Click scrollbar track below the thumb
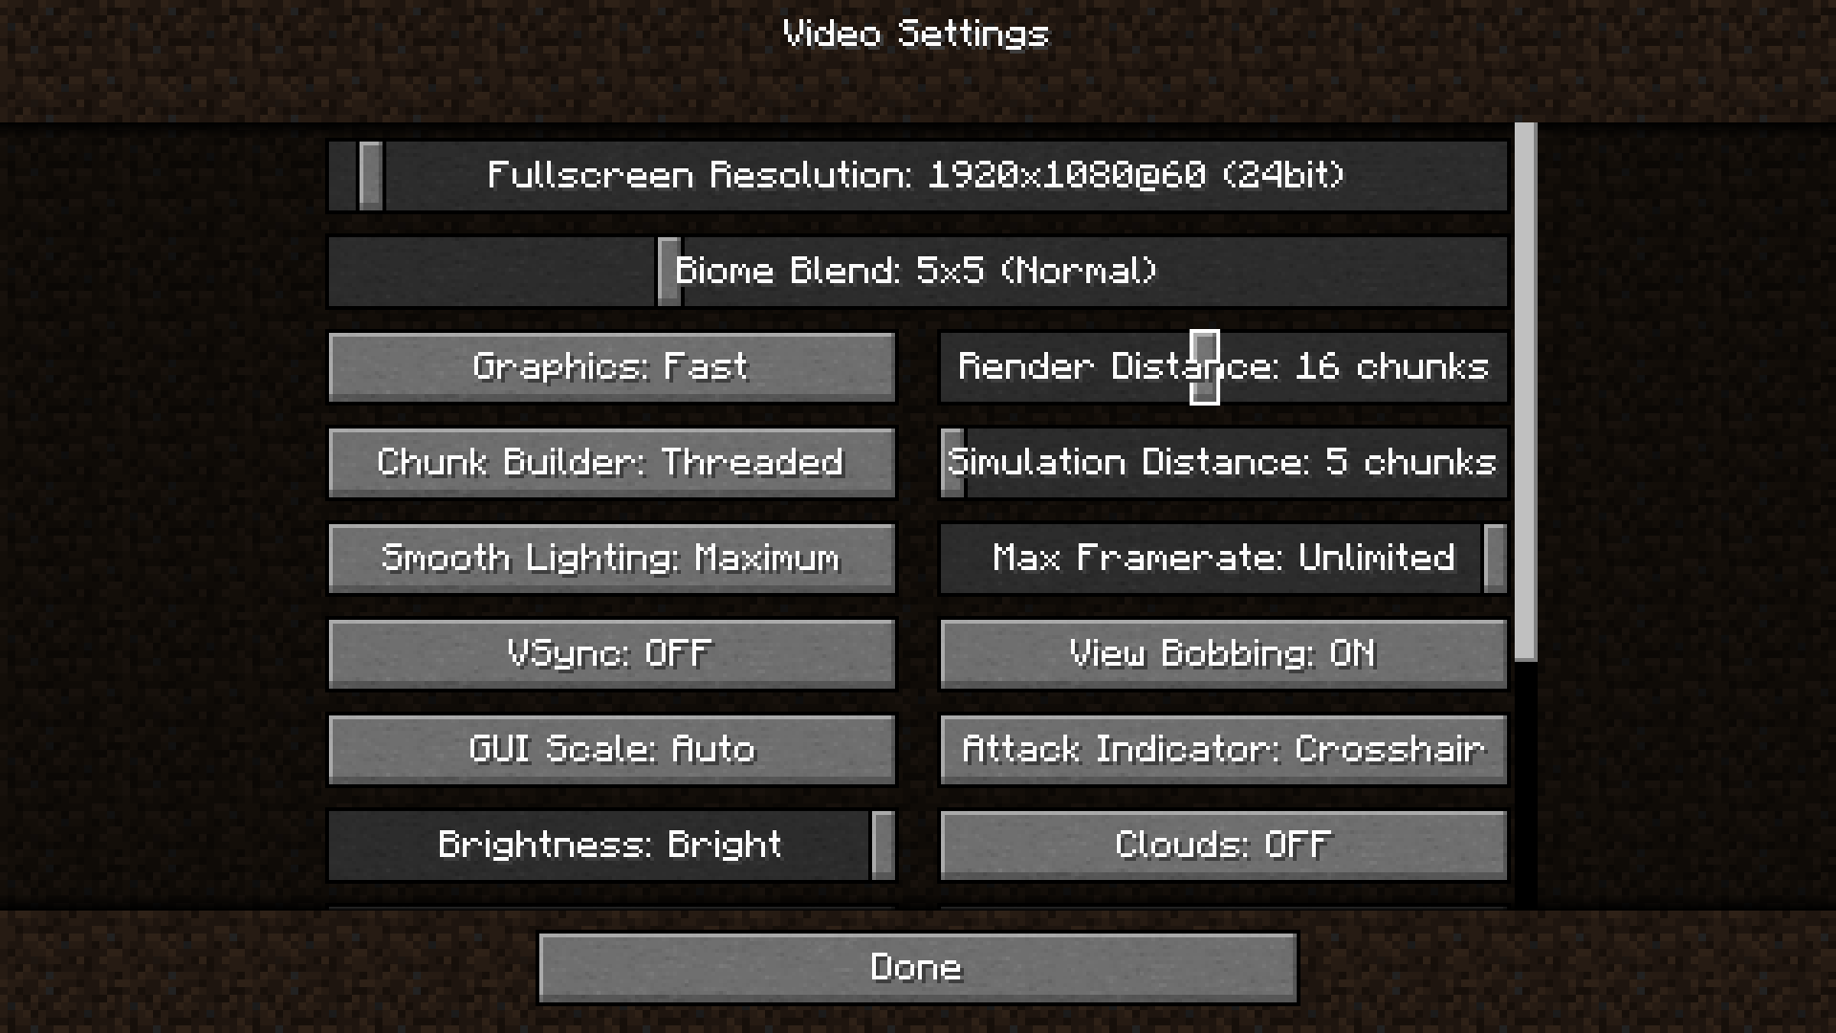This screenshot has height=1033, width=1836. [x=1526, y=784]
